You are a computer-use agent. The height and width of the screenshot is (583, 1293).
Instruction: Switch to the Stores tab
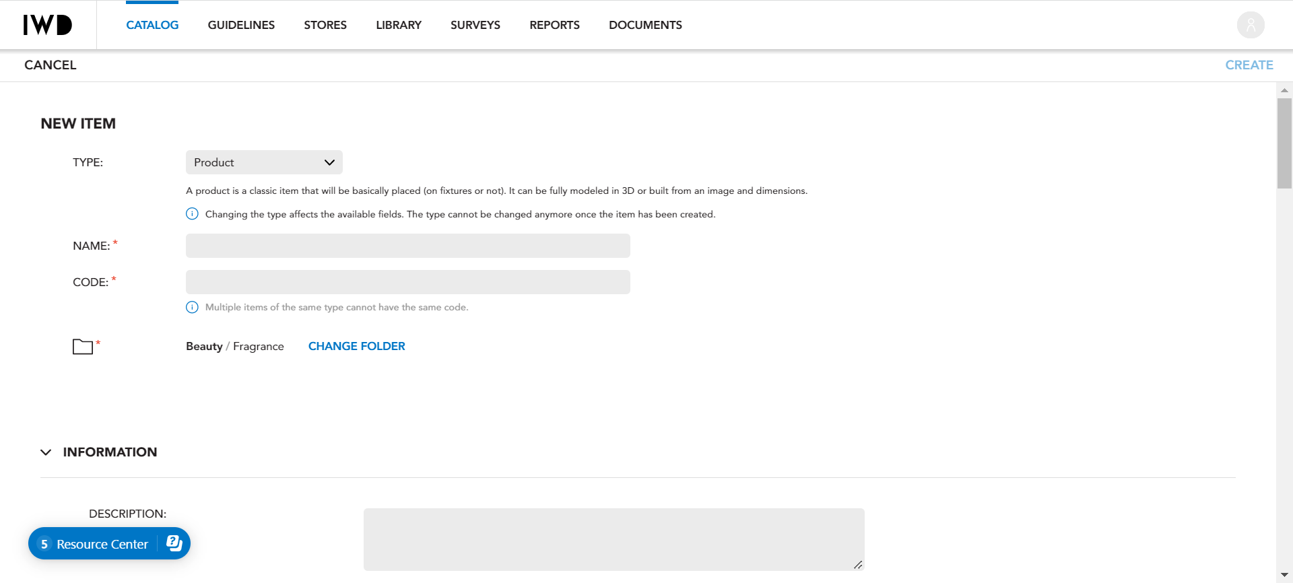point(325,25)
